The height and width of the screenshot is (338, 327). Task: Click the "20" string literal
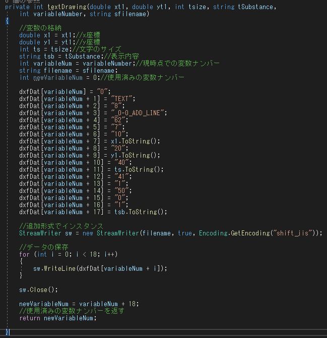pyautogui.click(x=118, y=149)
